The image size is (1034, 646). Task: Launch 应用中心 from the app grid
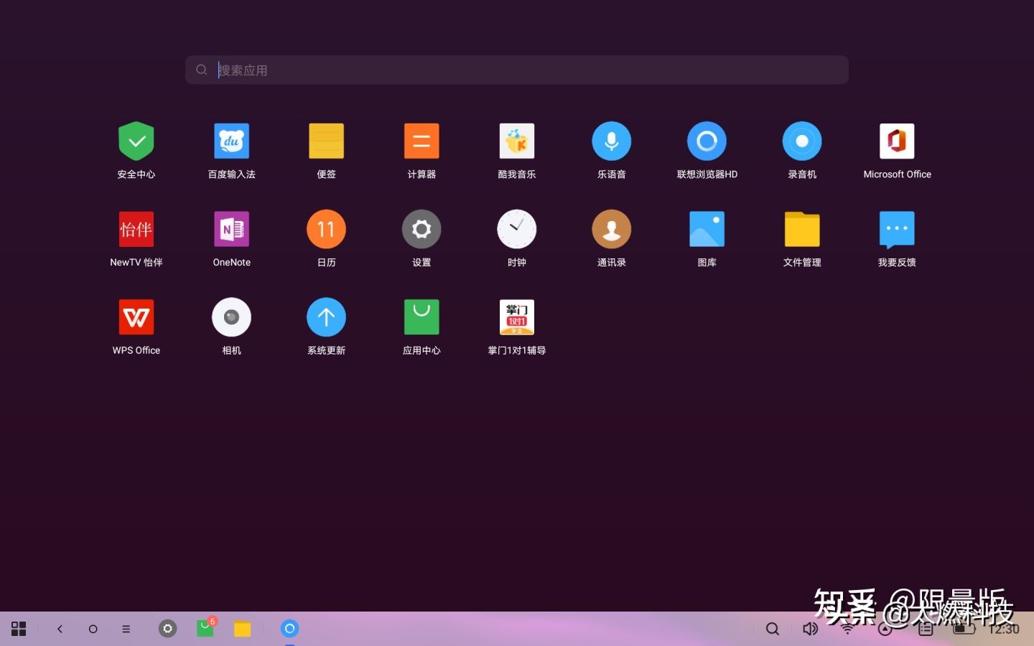(421, 317)
